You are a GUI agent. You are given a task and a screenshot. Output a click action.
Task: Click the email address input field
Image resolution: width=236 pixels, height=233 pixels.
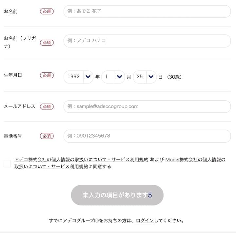147,107
